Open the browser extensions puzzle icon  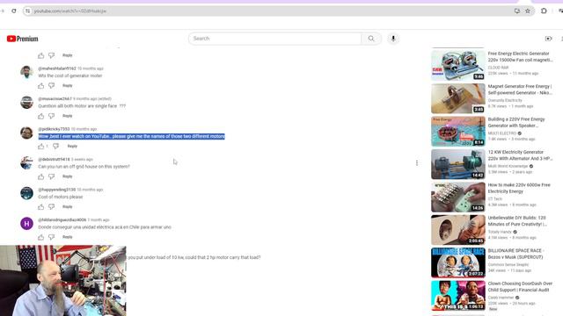pos(544,11)
